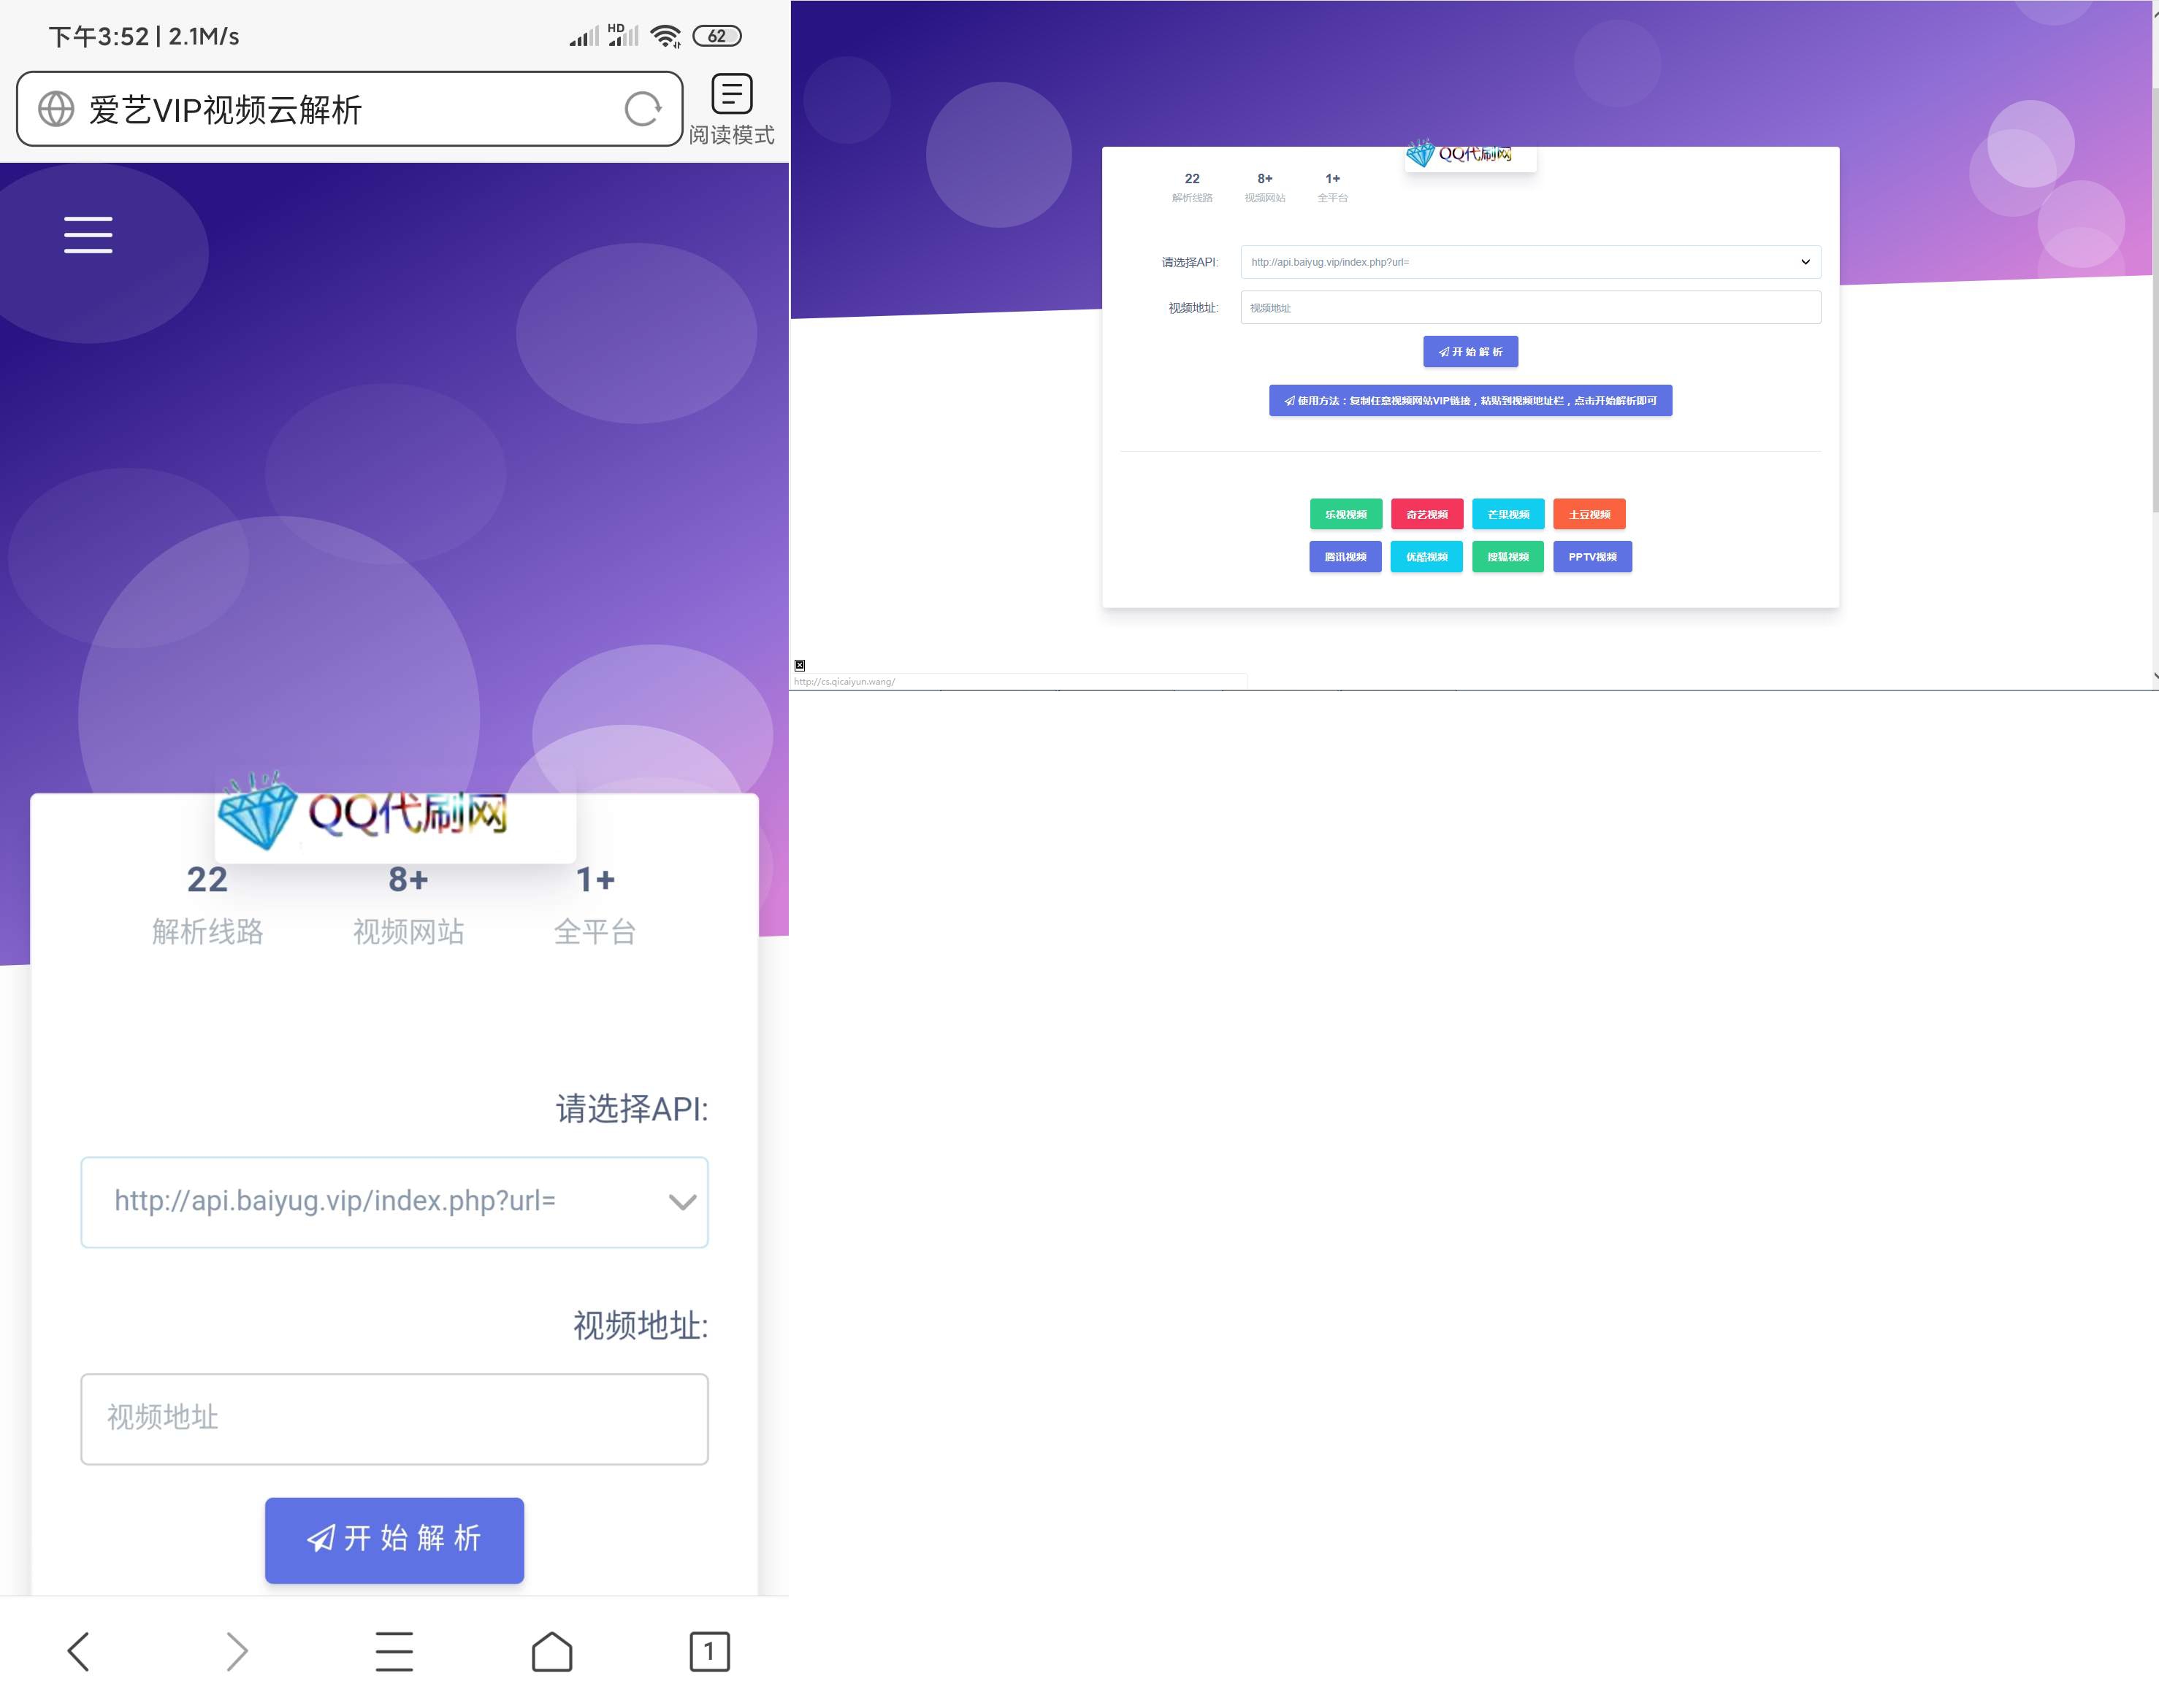Image resolution: width=2159 pixels, height=1708 pixels.
Task: Select the 优酷视频 button
Action: click(1426, 557)
